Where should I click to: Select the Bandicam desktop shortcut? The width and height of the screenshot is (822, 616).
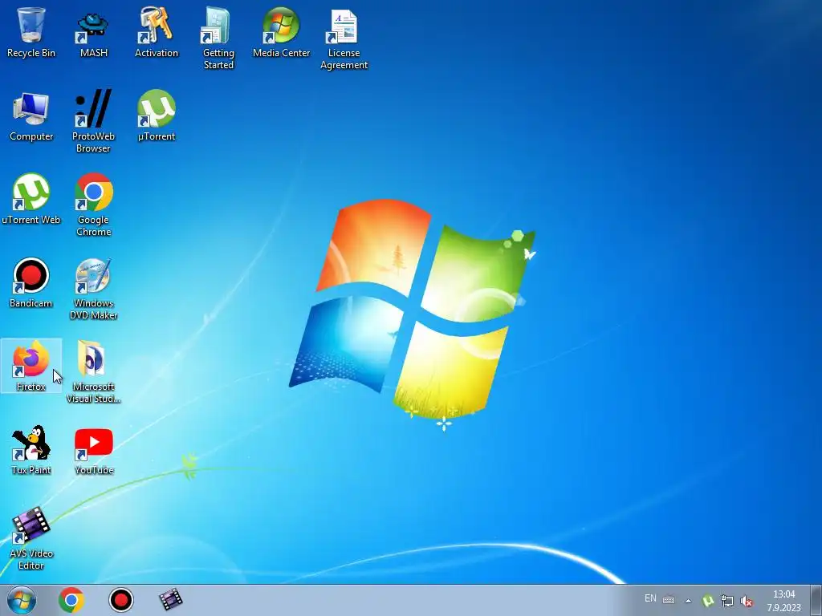[x=31, y=283]
